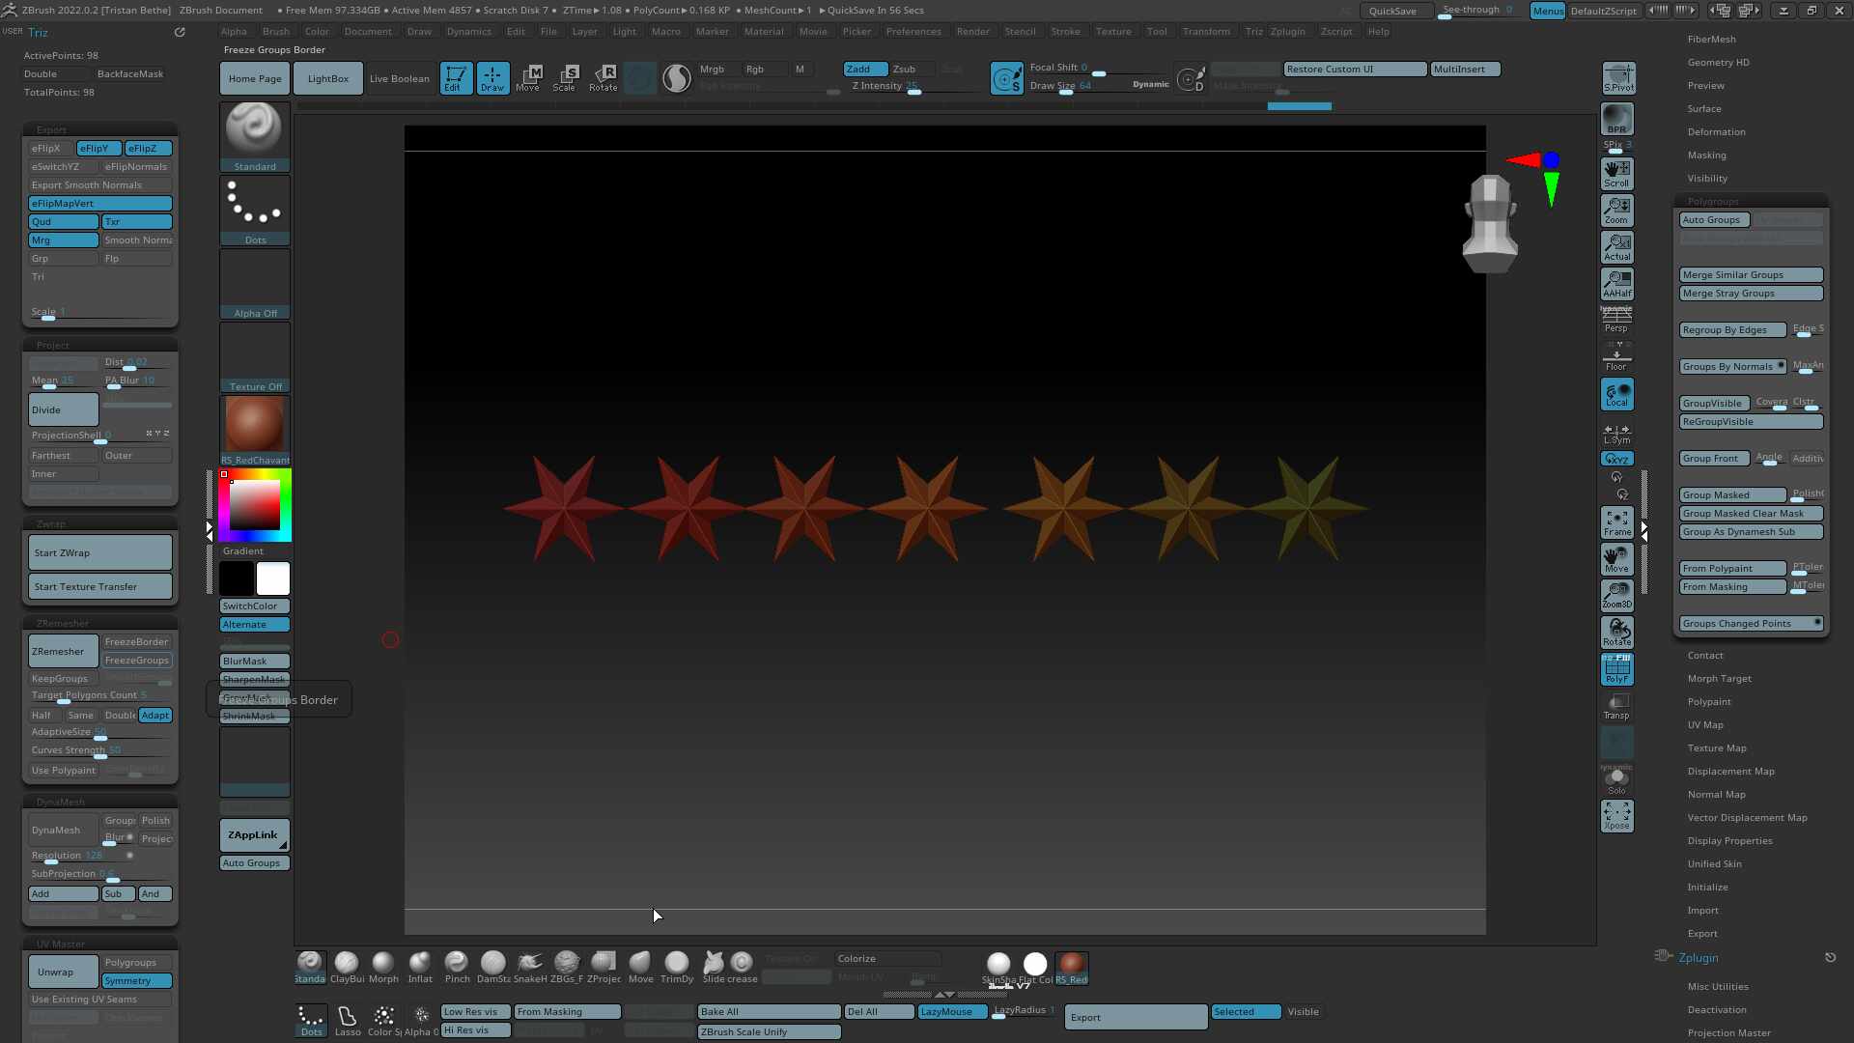Expand the UV Map section
This screenshot has width=1854, height=1043.
click(x=1705, y=725)
